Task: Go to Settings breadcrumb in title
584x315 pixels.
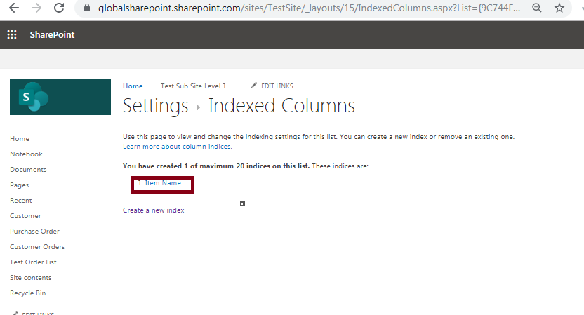Action: coord(155,106)
